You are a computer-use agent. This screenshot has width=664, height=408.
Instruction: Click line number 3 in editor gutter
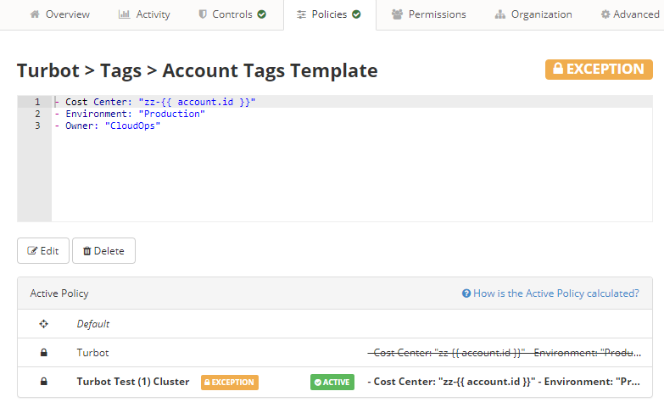(37, 126)
